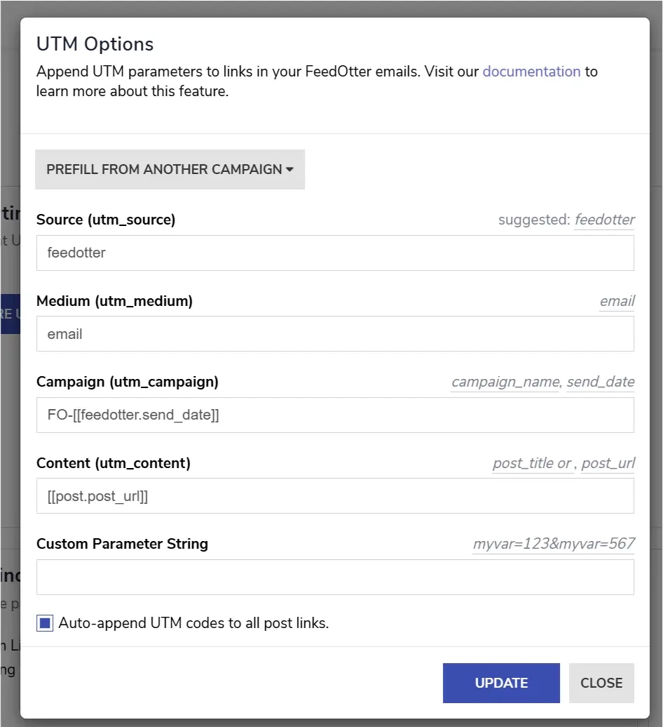Dismiss the dialog with Close button

(x=601, y=683)
